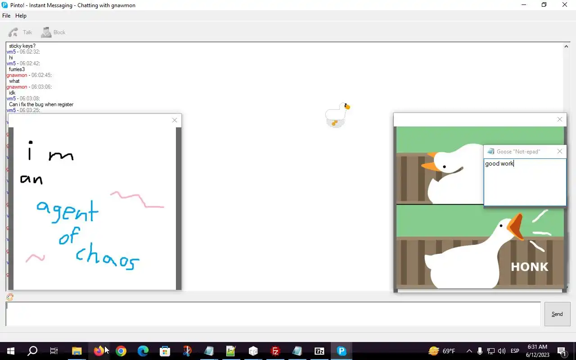Image resolution: width=576 pixels, height=360 pixels.
Task: Click the microphone tray icon
Action: (x=480, y=351)
